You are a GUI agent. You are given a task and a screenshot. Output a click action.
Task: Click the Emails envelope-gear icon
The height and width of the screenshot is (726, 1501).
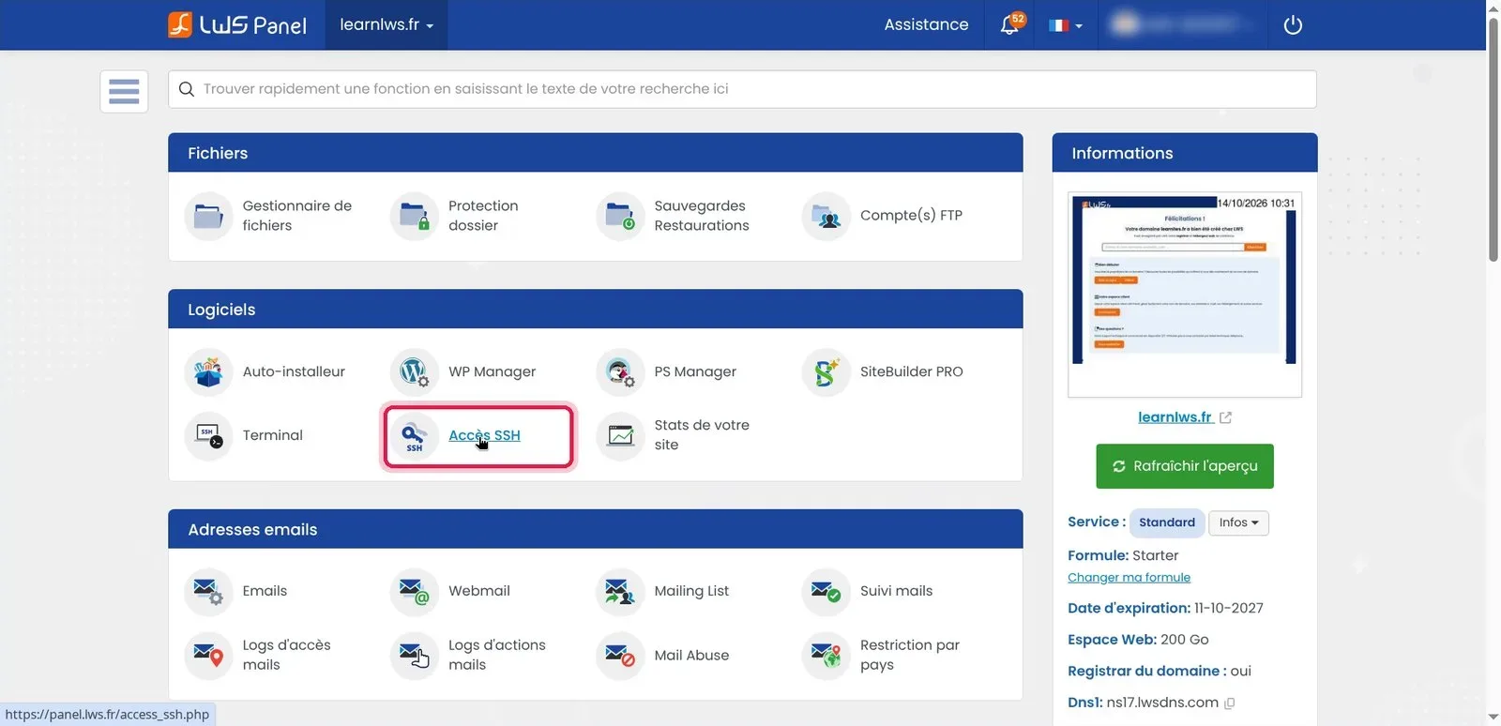[x=208, y=592]
